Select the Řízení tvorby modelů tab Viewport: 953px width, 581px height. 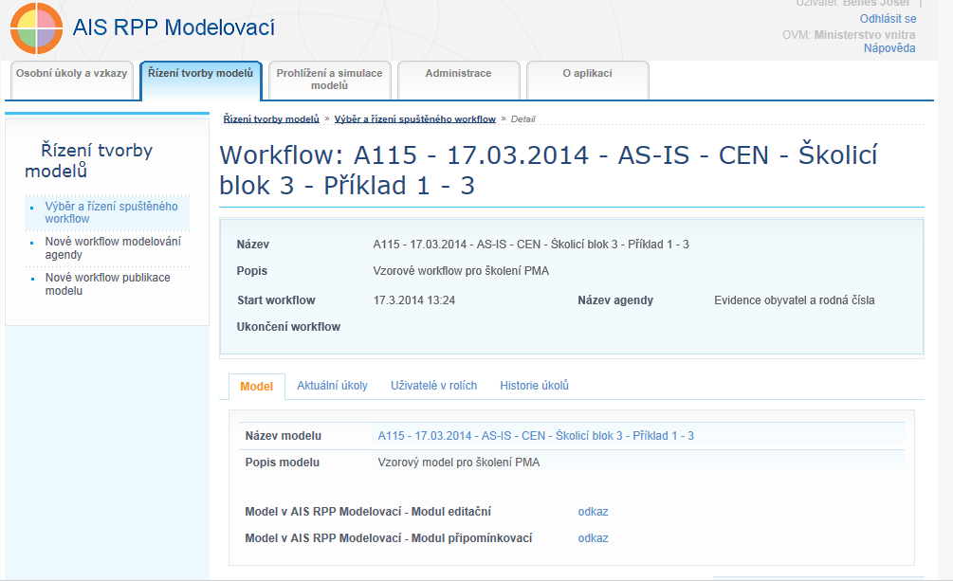click(201, 79)
